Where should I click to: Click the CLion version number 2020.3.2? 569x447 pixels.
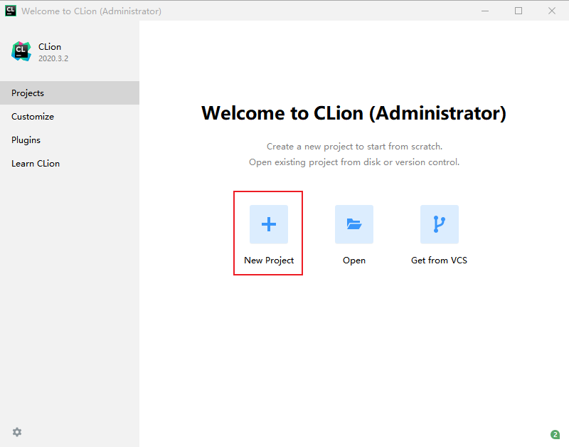[54, 58]
